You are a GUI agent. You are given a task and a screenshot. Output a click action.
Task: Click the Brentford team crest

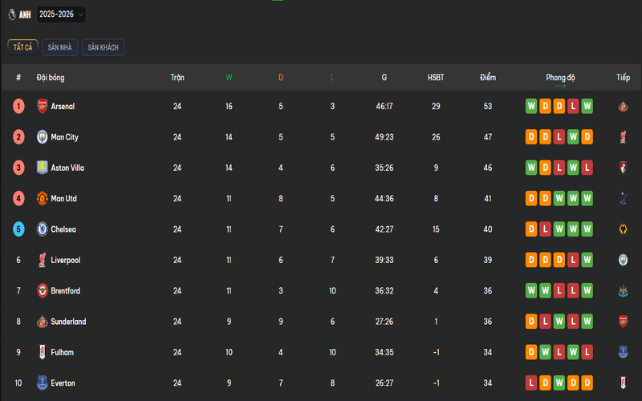click(43, 291)
